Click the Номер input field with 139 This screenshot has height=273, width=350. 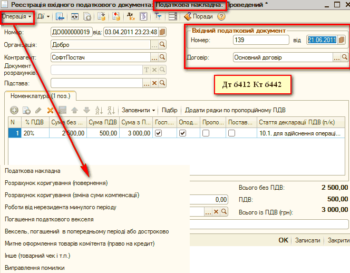[x=261, y=40]
